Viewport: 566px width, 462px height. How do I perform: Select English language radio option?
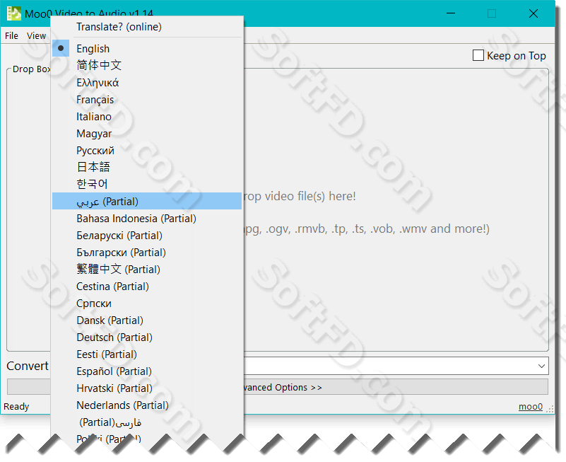[x=147, y=48]
